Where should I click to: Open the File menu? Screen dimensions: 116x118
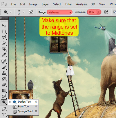pyautogui.click(x=13, y=4)
